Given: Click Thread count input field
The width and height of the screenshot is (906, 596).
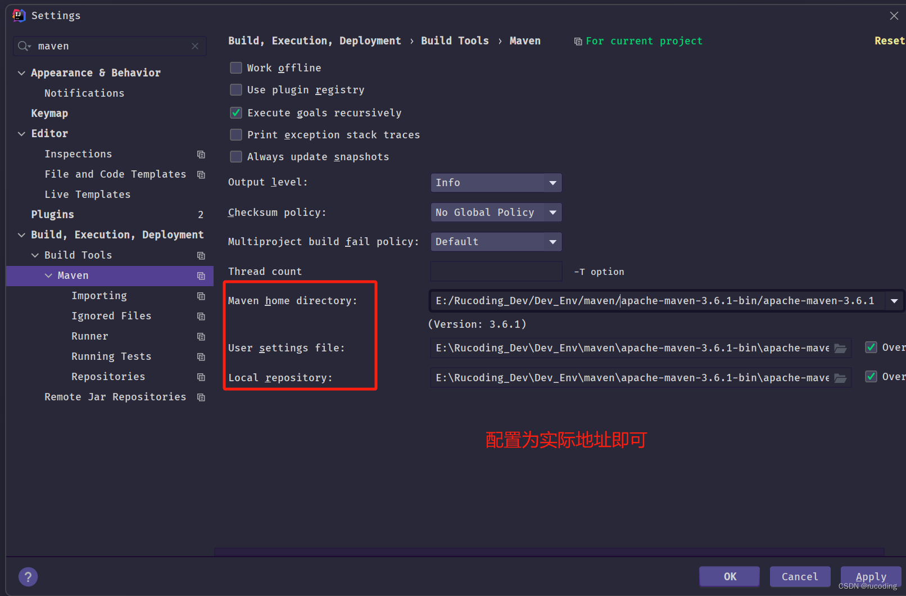Looking at the screenshot, I should click(496, 272).
